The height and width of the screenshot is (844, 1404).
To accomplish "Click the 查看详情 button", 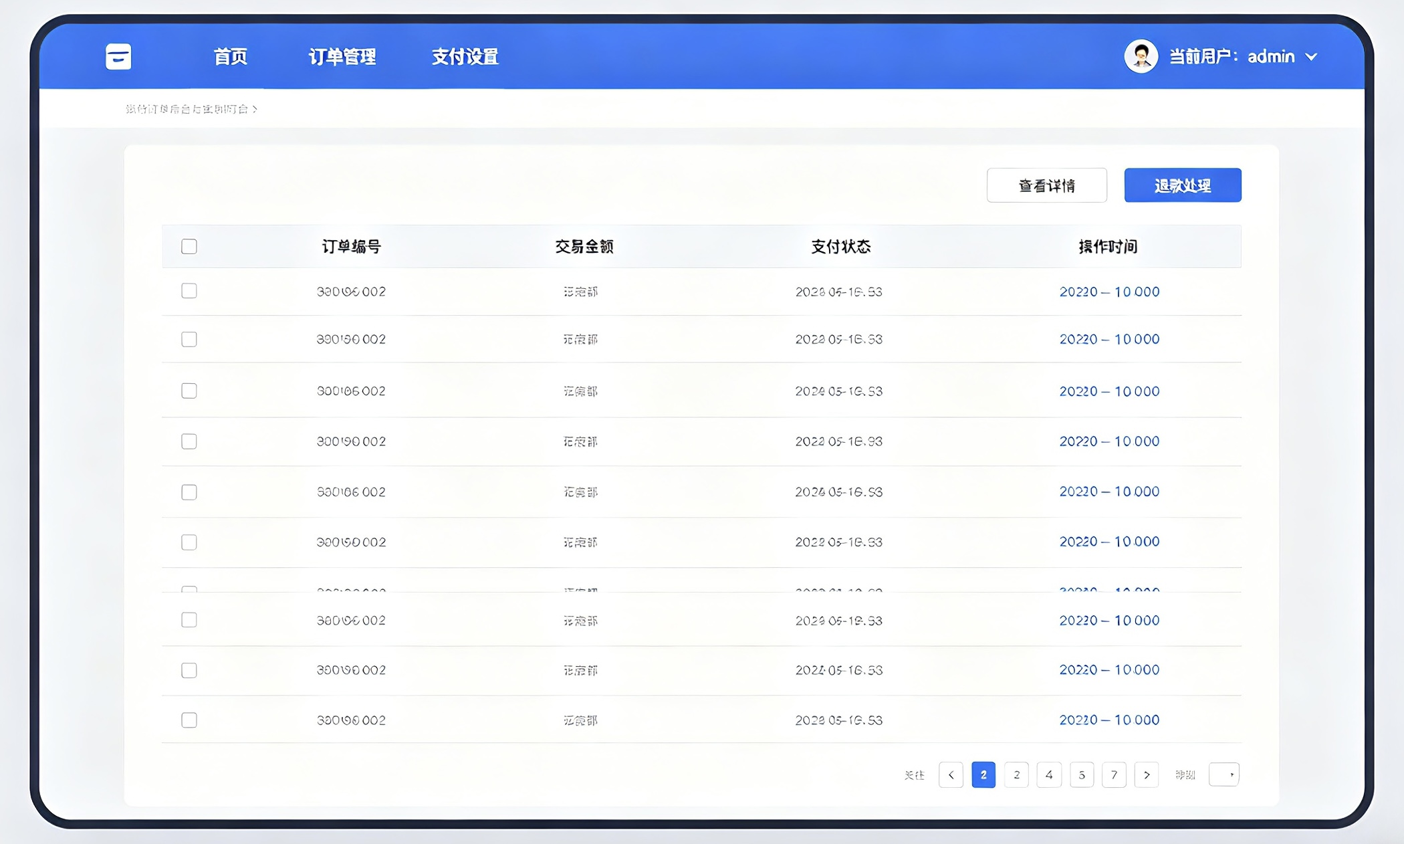I will pyautogui.click(x=1046, y=185).
